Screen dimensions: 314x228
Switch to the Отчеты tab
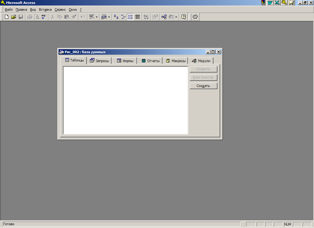click(x=150, y=61)
